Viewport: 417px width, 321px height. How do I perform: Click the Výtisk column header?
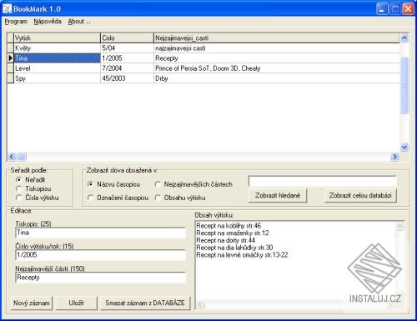(57, 38)
